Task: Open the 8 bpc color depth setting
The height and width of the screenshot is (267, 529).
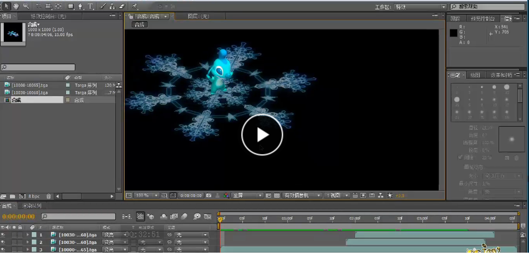Action: click(34, 197)
